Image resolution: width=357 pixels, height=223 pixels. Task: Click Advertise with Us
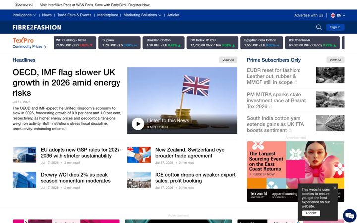tap(308, 15)
